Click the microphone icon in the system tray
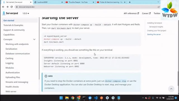The height and width of the screenshot is (101, 179). (x=153, y=98)
